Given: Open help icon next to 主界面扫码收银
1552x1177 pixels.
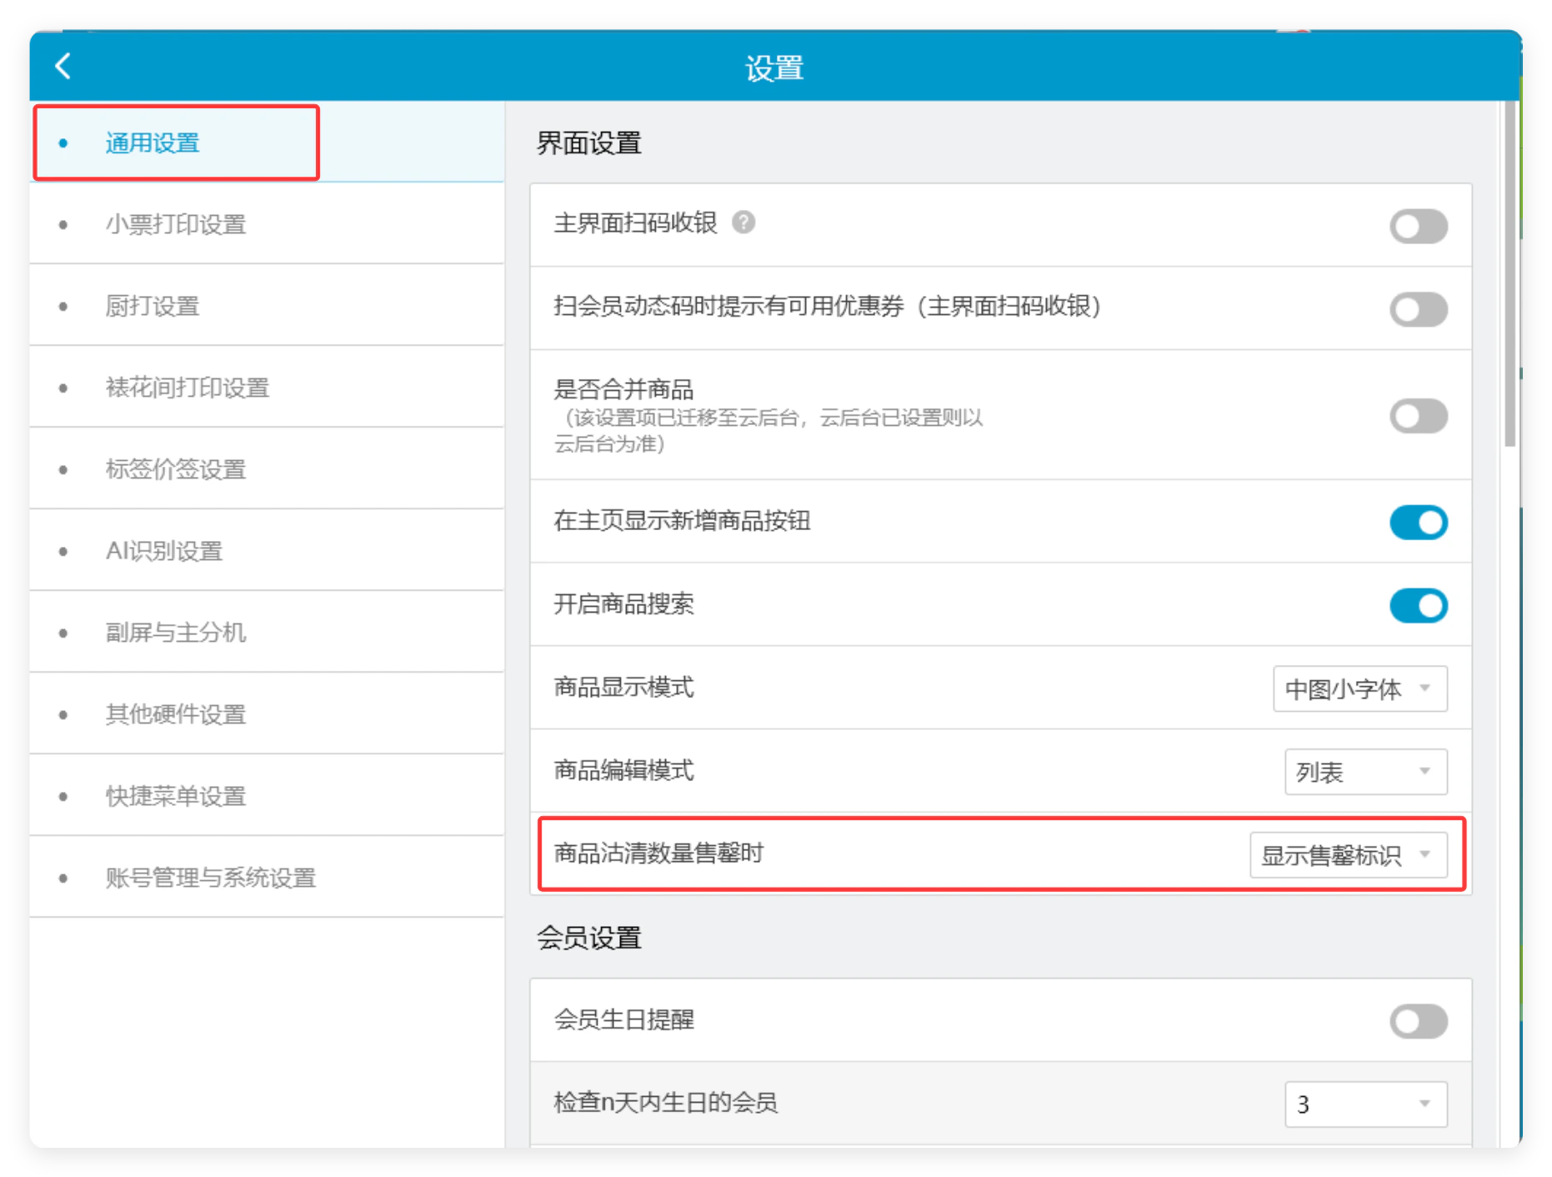Looking at the screenshot, I should pyautogui.click(x=743, y=223).
